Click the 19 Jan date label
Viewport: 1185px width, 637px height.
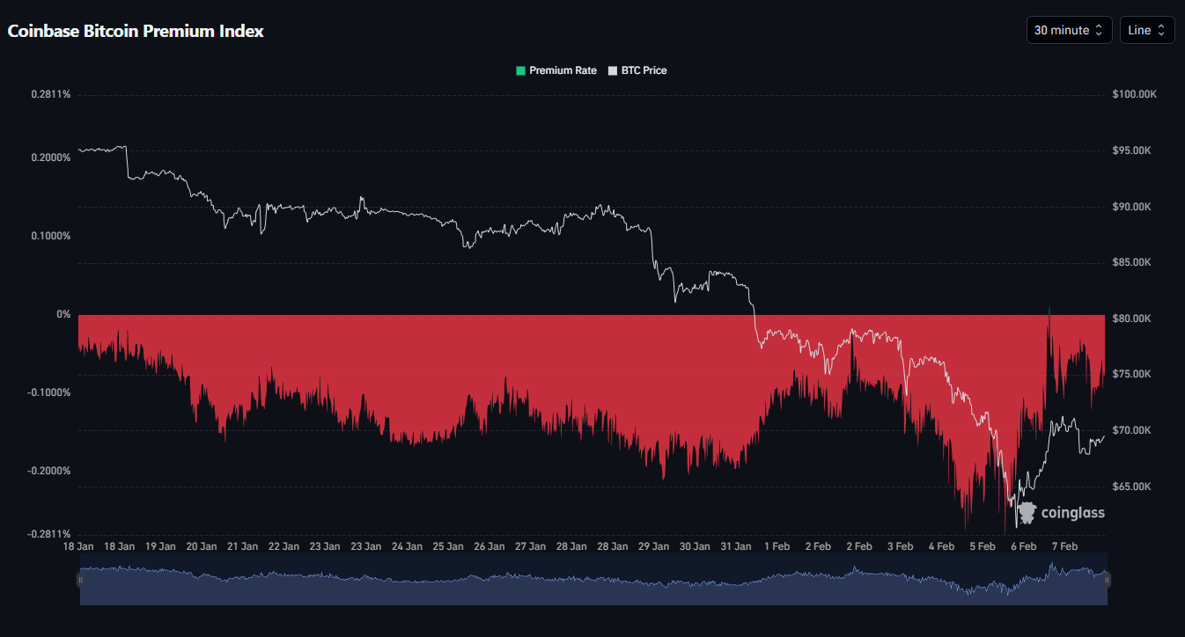(x=160, y=546)
